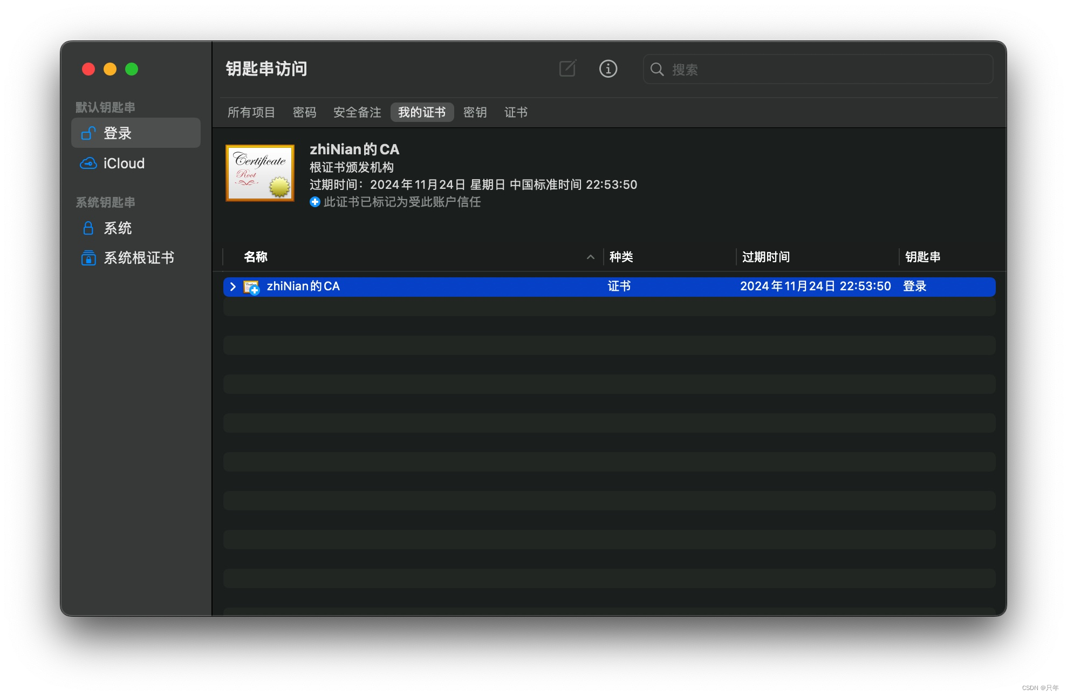Click the compose new note icon
The width and height of the screenshot is (1067, 696).
tap(567, 69)
